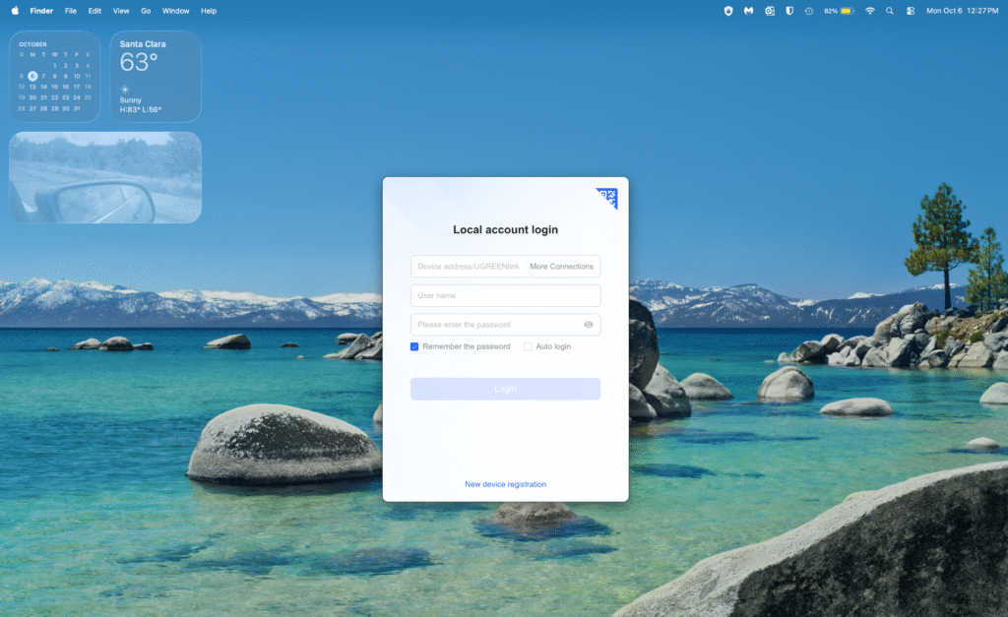The width and height of the screenshot is (1008, 617).
Task: Click the Bitwarden shield menu bar icon
Action: point(788,11)
